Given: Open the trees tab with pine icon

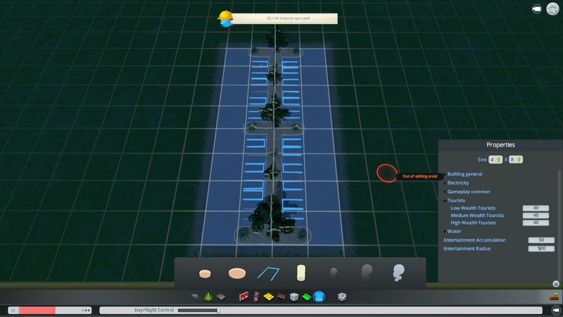Looking at the screenshot, I should tap(208, 297).
